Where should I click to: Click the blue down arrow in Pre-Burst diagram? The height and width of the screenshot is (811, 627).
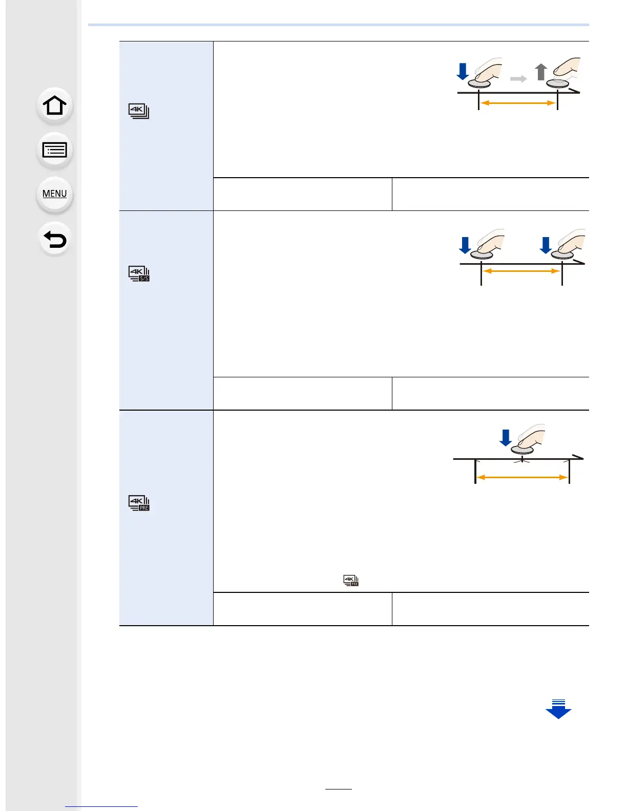point(506,438)
